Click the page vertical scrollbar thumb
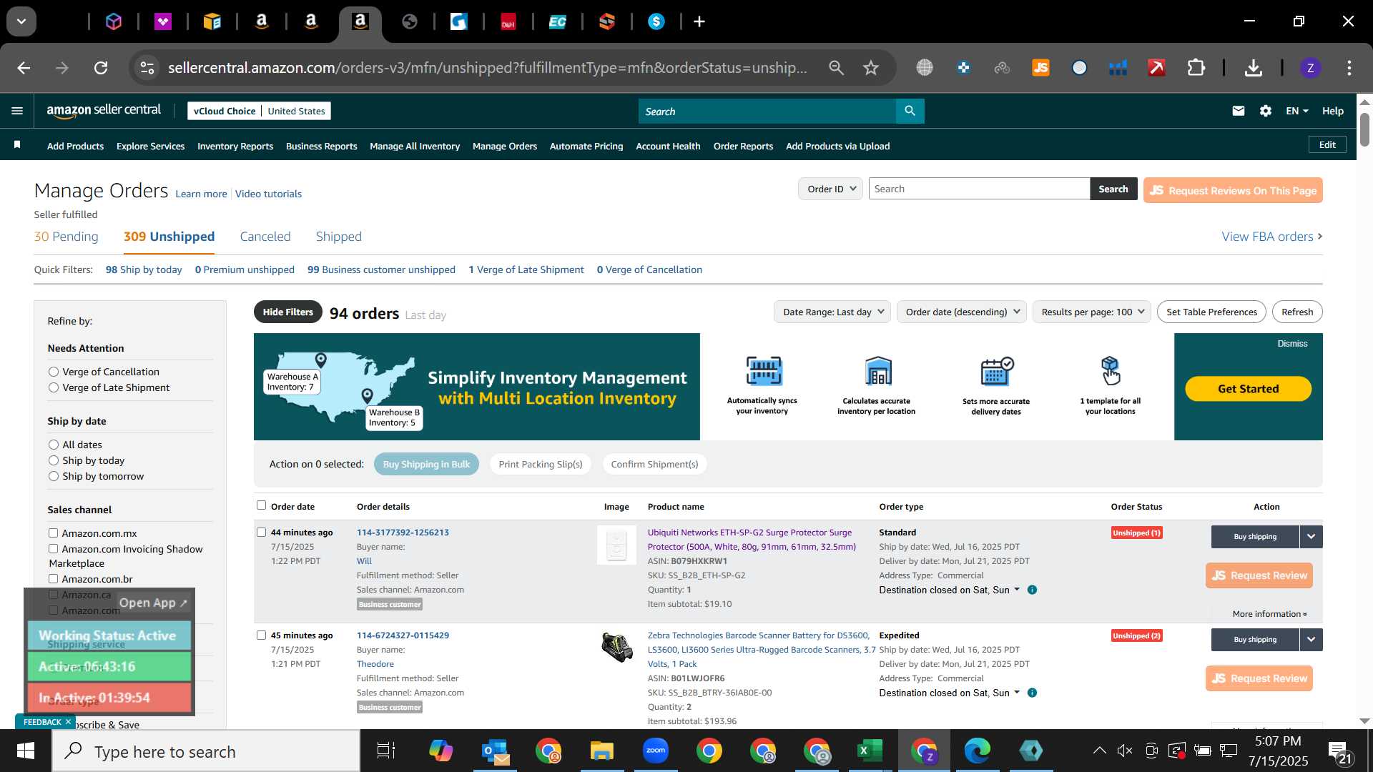The image size is (1373, 772). coord(1364,129)
